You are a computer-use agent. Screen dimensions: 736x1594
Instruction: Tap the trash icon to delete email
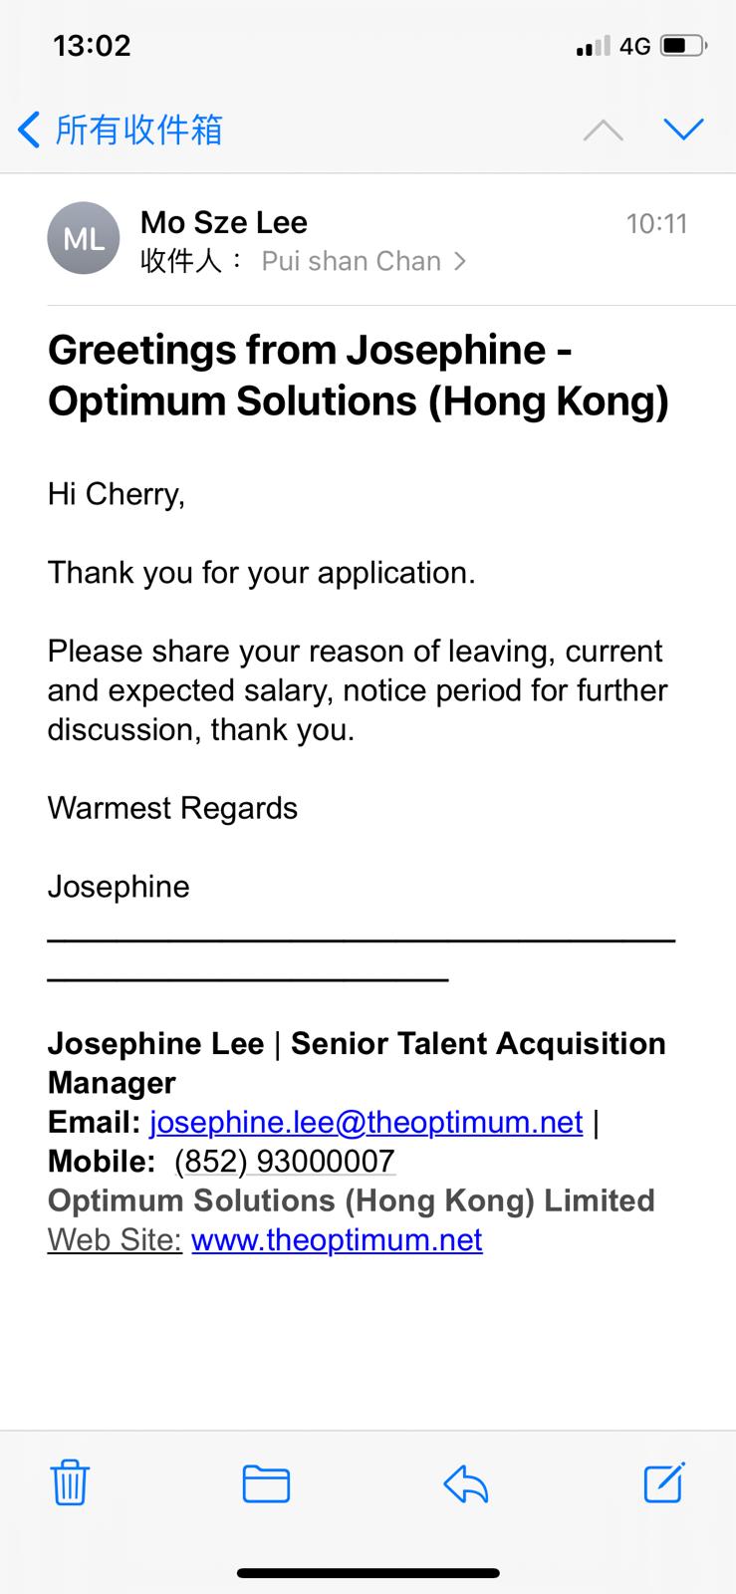coord(70,1481)
